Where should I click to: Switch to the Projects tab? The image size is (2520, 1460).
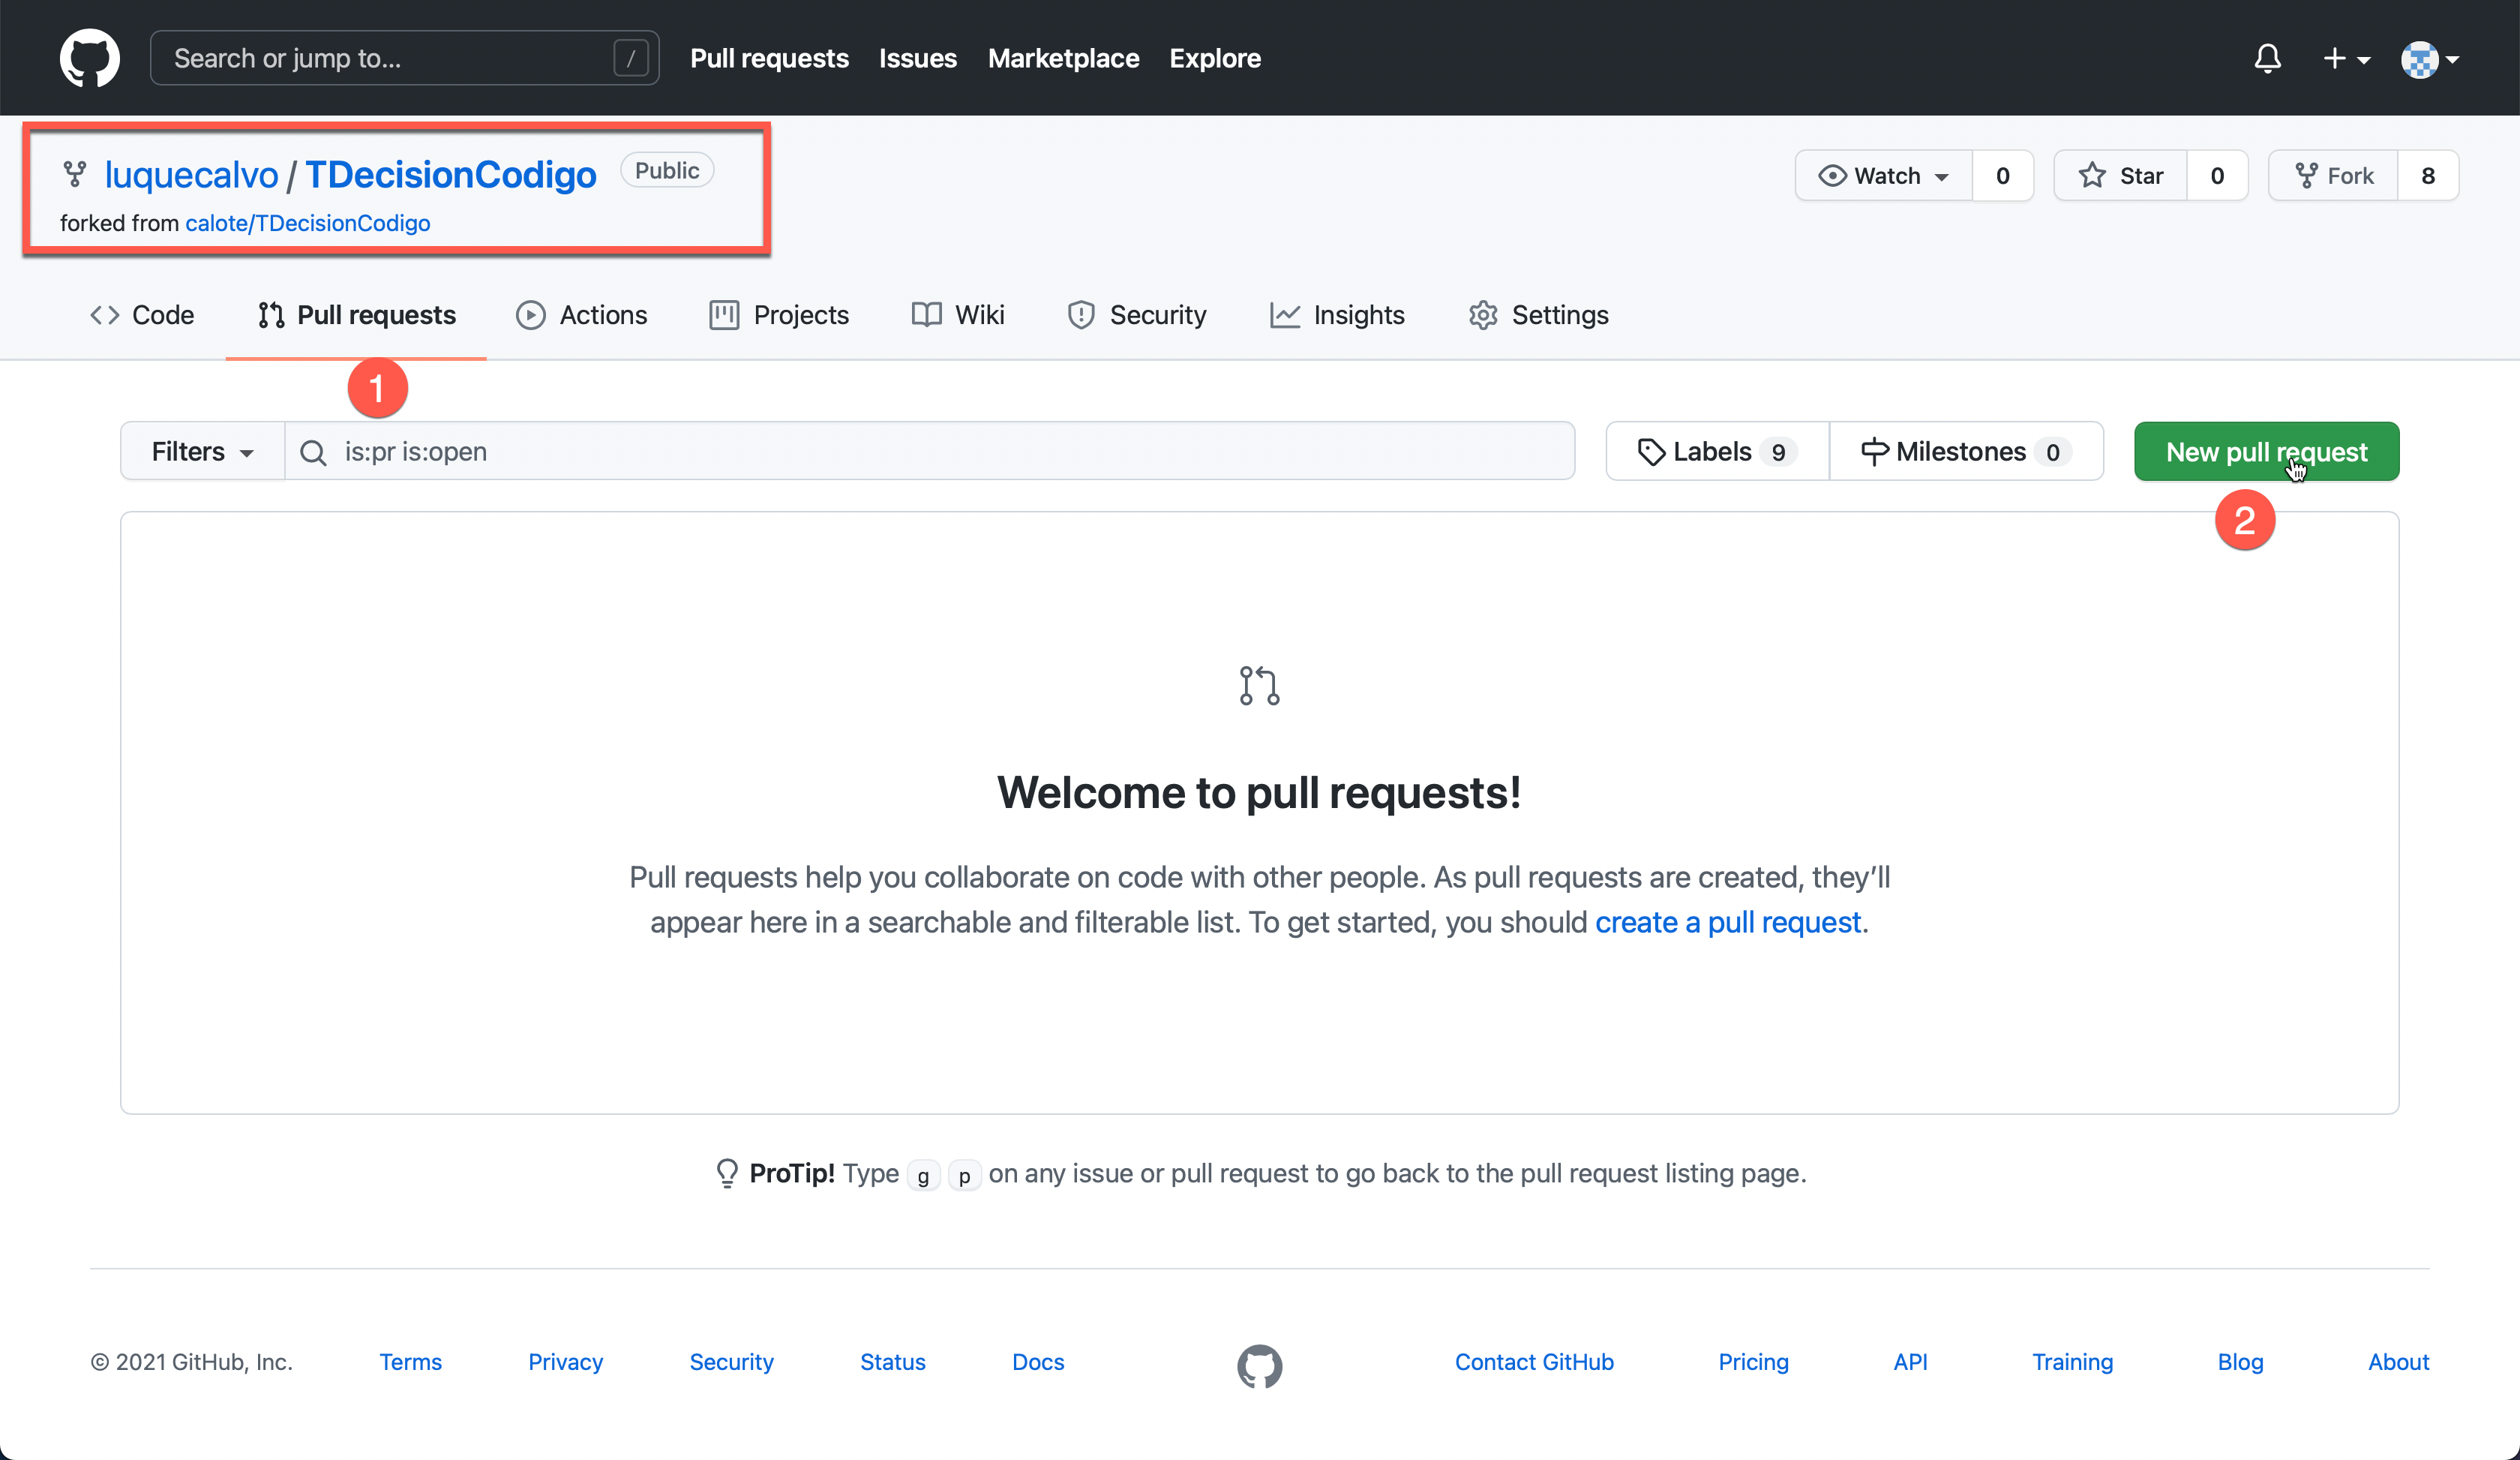pyautogui.click(x=779, y=315)
